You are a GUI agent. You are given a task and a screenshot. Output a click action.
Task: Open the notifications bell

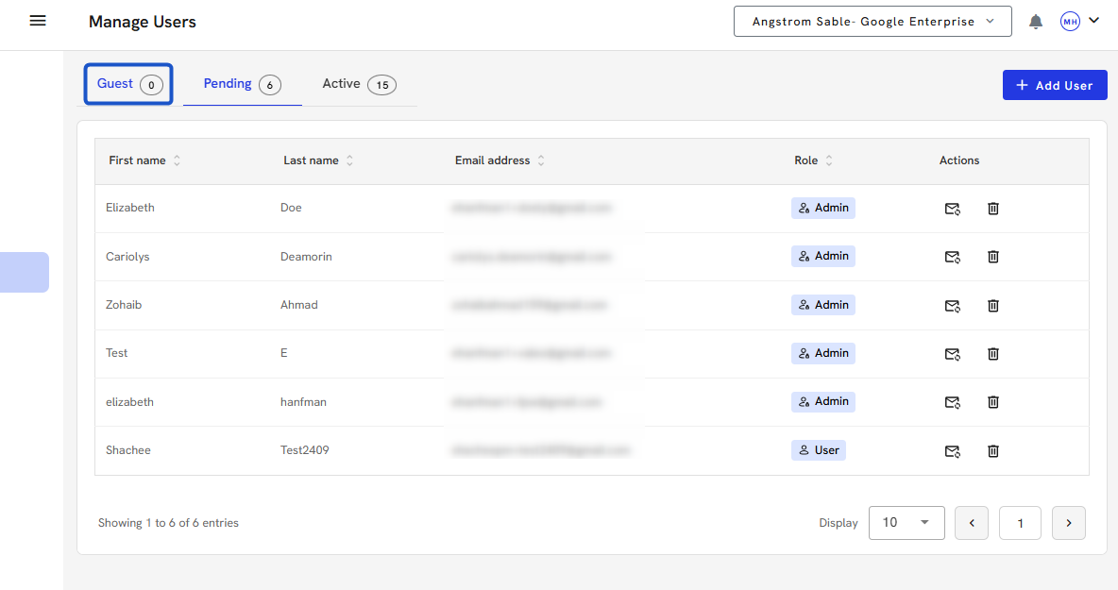click(1036, 22)
